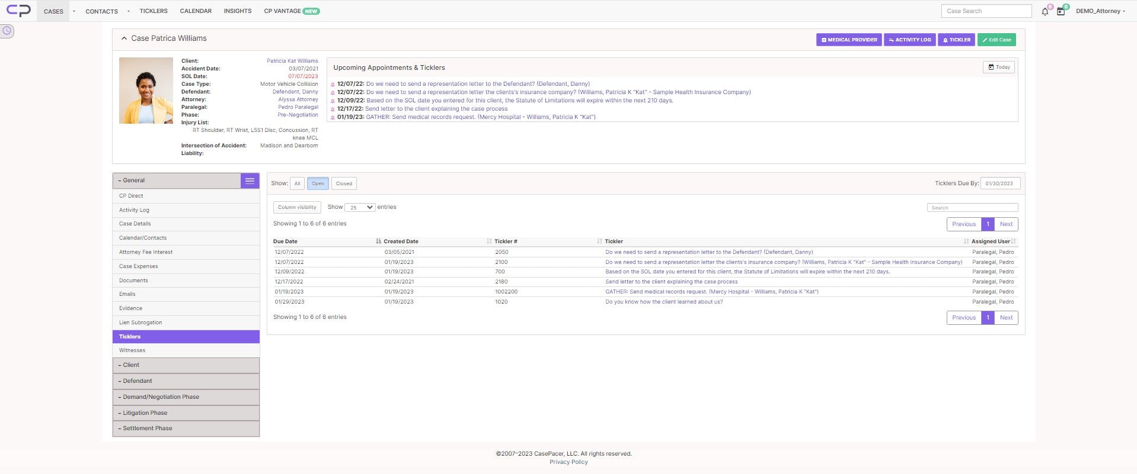Open the notifications bell
This screenshot has height=474, width=1137.
tap(1045, 11)
